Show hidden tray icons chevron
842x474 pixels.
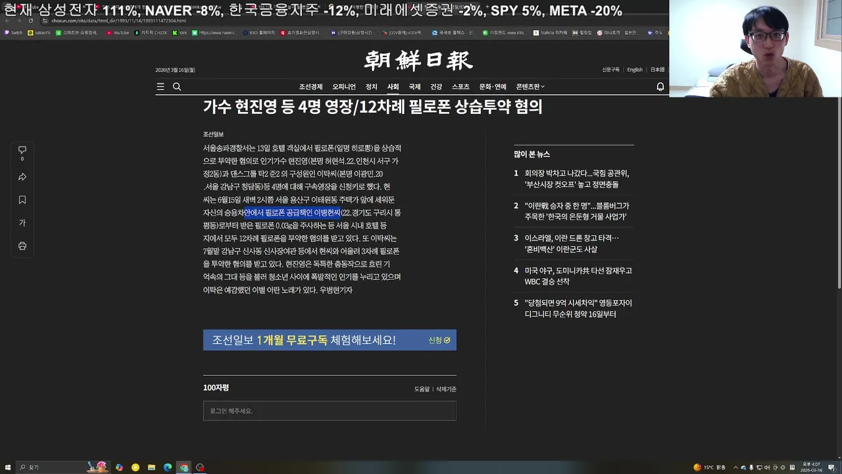(735, 467)
